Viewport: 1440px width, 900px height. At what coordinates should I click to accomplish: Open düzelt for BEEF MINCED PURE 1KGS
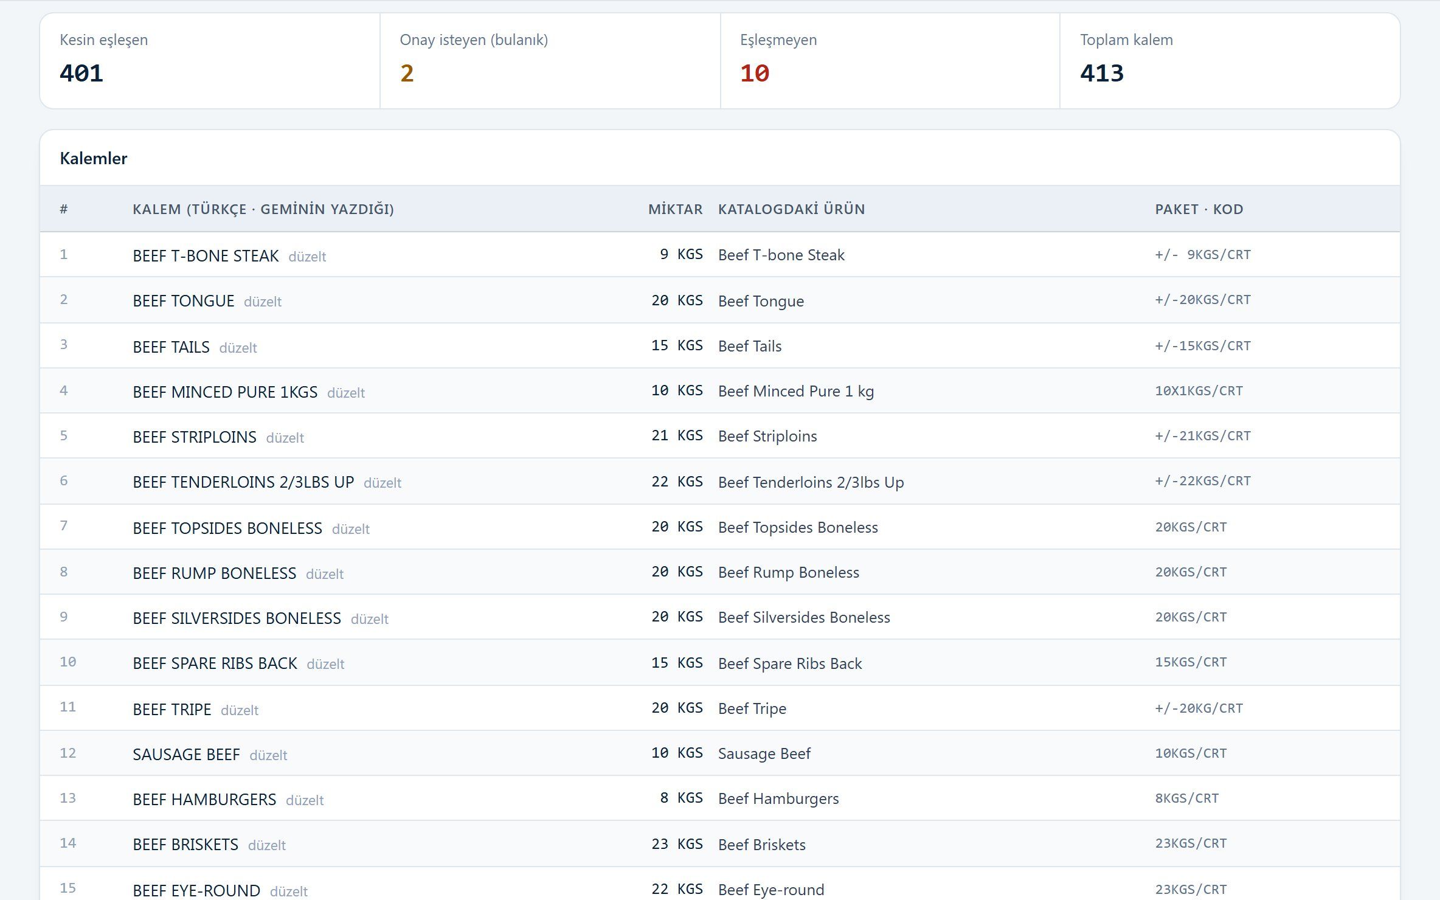pos(346,393)
